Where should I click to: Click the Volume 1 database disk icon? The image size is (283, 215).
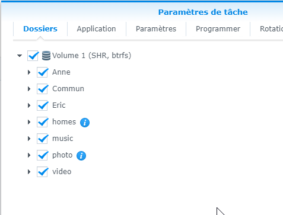[x=46, y=56]
